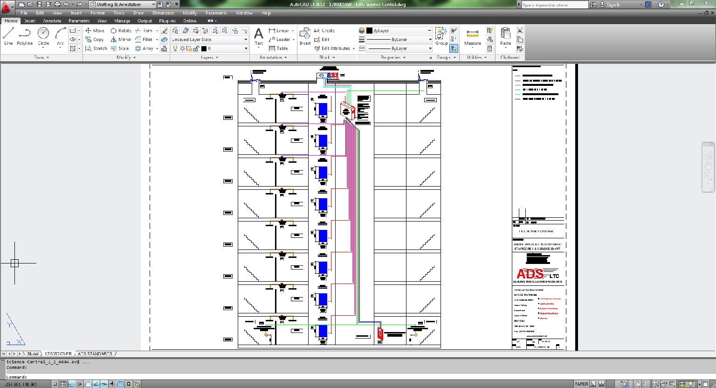Use the Stretch tool
The image size is (716, 388).
tap(96, 48)
